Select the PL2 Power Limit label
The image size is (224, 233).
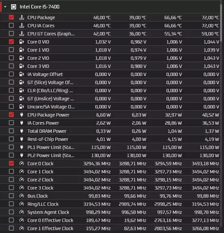pos(51,156)
